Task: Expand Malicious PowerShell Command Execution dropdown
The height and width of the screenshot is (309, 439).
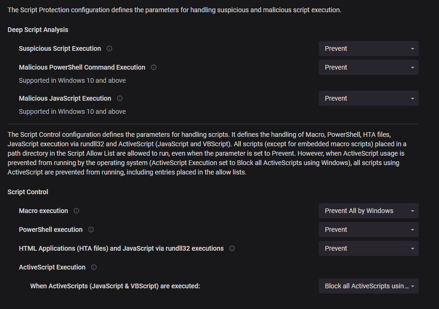Action: point(368,67)
